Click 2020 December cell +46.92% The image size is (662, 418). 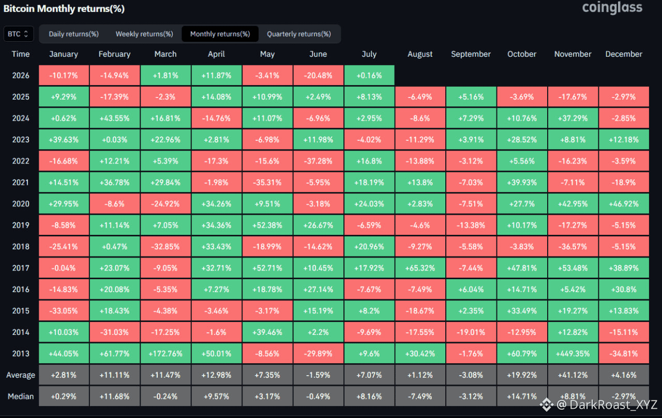624,204
